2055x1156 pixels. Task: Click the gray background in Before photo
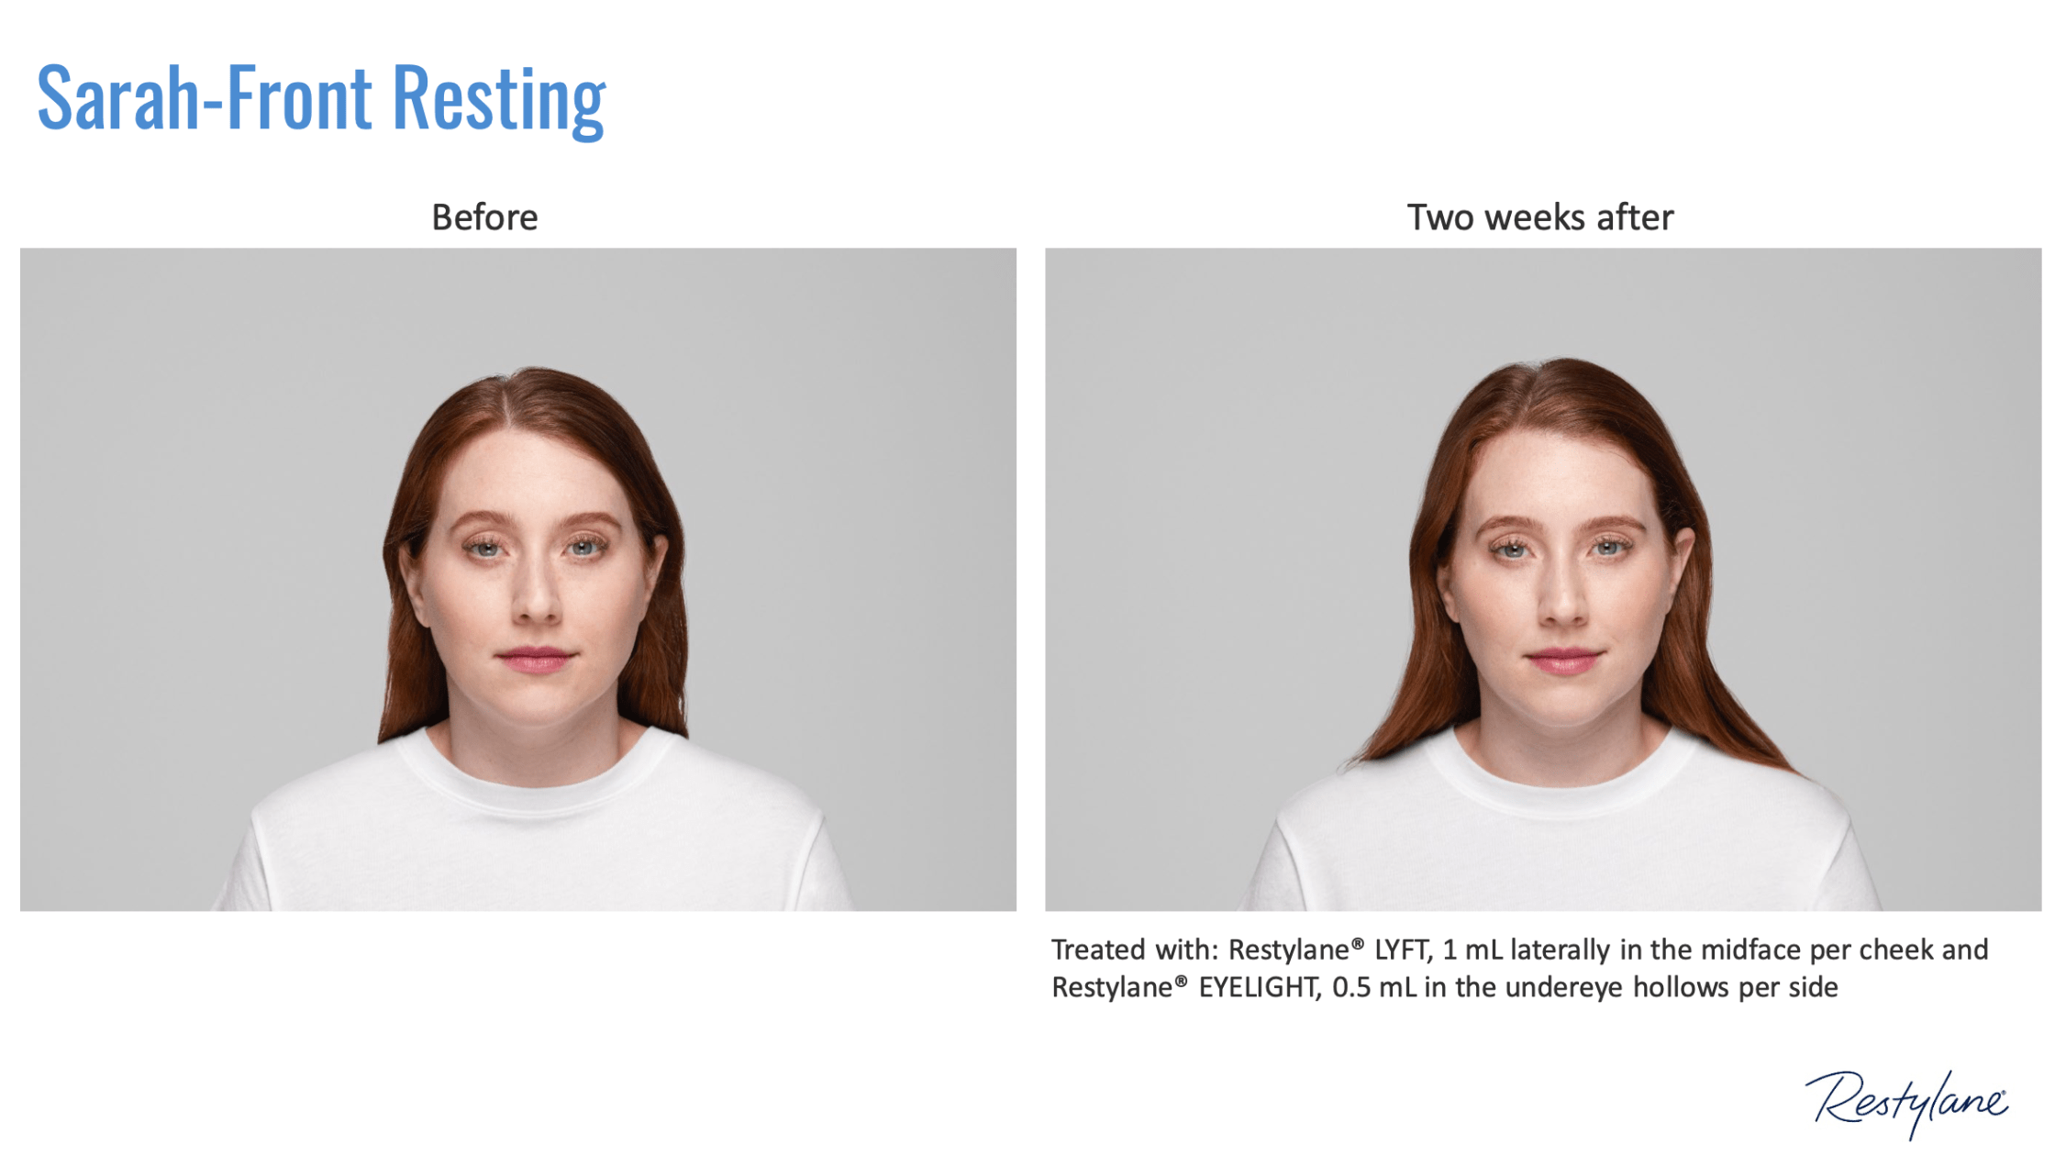point(183,459)
